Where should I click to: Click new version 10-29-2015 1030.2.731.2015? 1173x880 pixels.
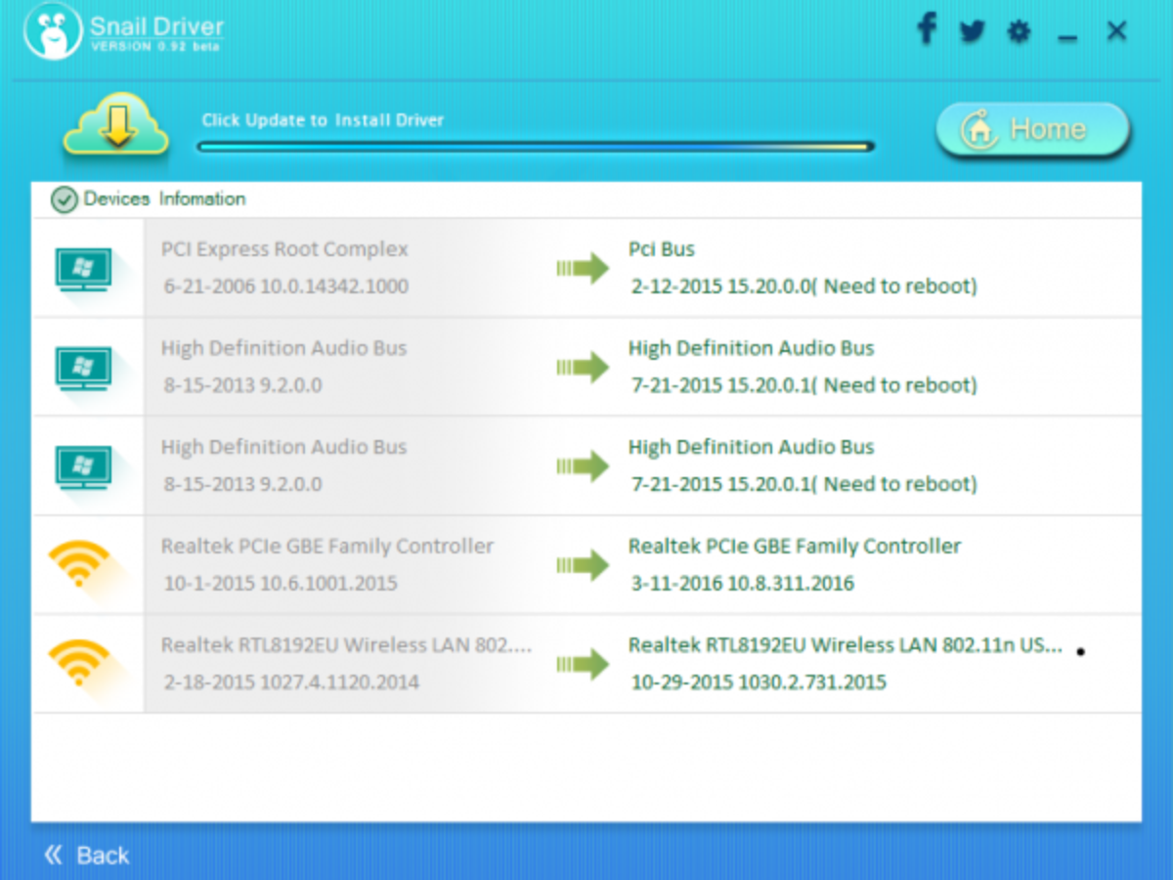click(x=759, y=682)
